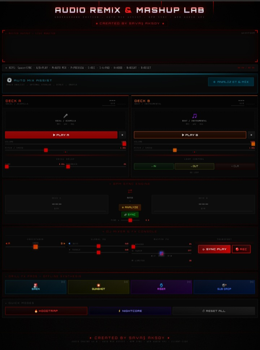Click the blue Sweep filter slider handle
The width and height of the screenshot is (260, 350).
[x=161, y=253]
